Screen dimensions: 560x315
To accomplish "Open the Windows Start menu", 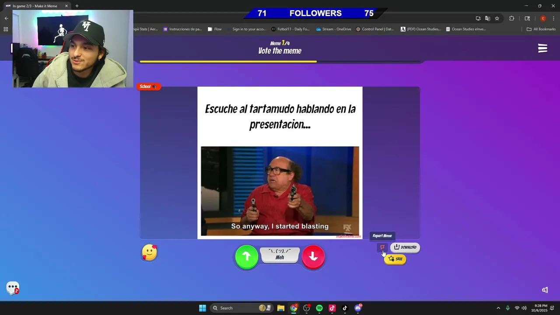I will point(202,308).
